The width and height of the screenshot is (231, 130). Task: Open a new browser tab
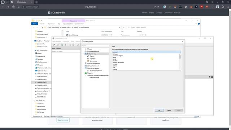37,2
